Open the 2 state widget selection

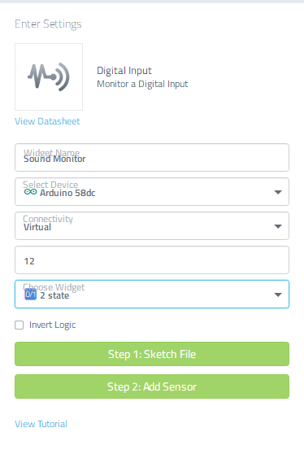pos(152,295)
